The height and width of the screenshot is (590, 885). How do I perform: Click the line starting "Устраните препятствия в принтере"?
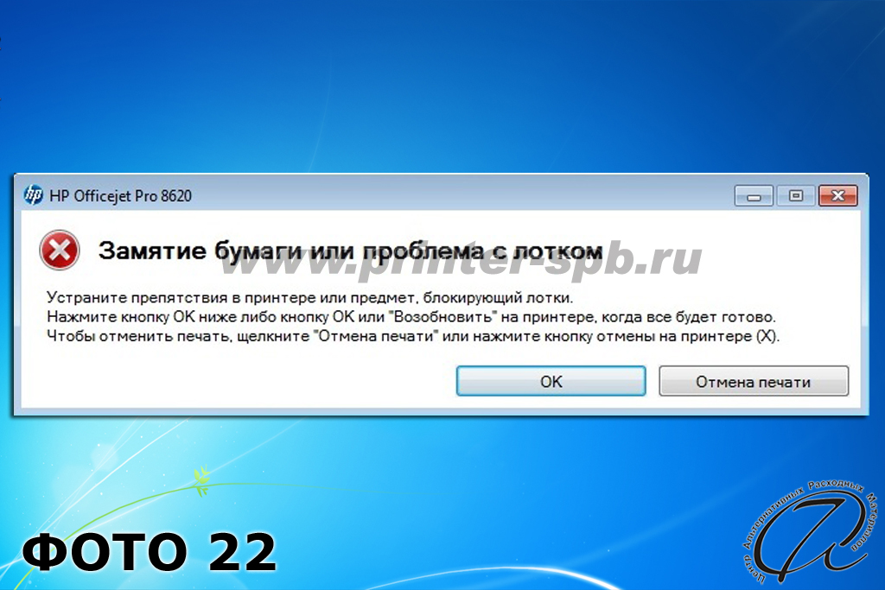pos(310,297)
